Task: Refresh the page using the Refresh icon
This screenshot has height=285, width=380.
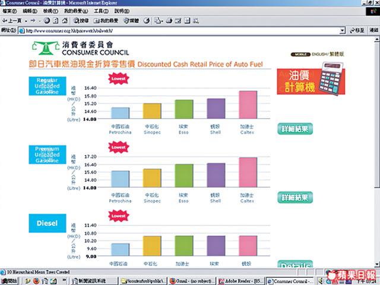Action: [x=56, y=21]
